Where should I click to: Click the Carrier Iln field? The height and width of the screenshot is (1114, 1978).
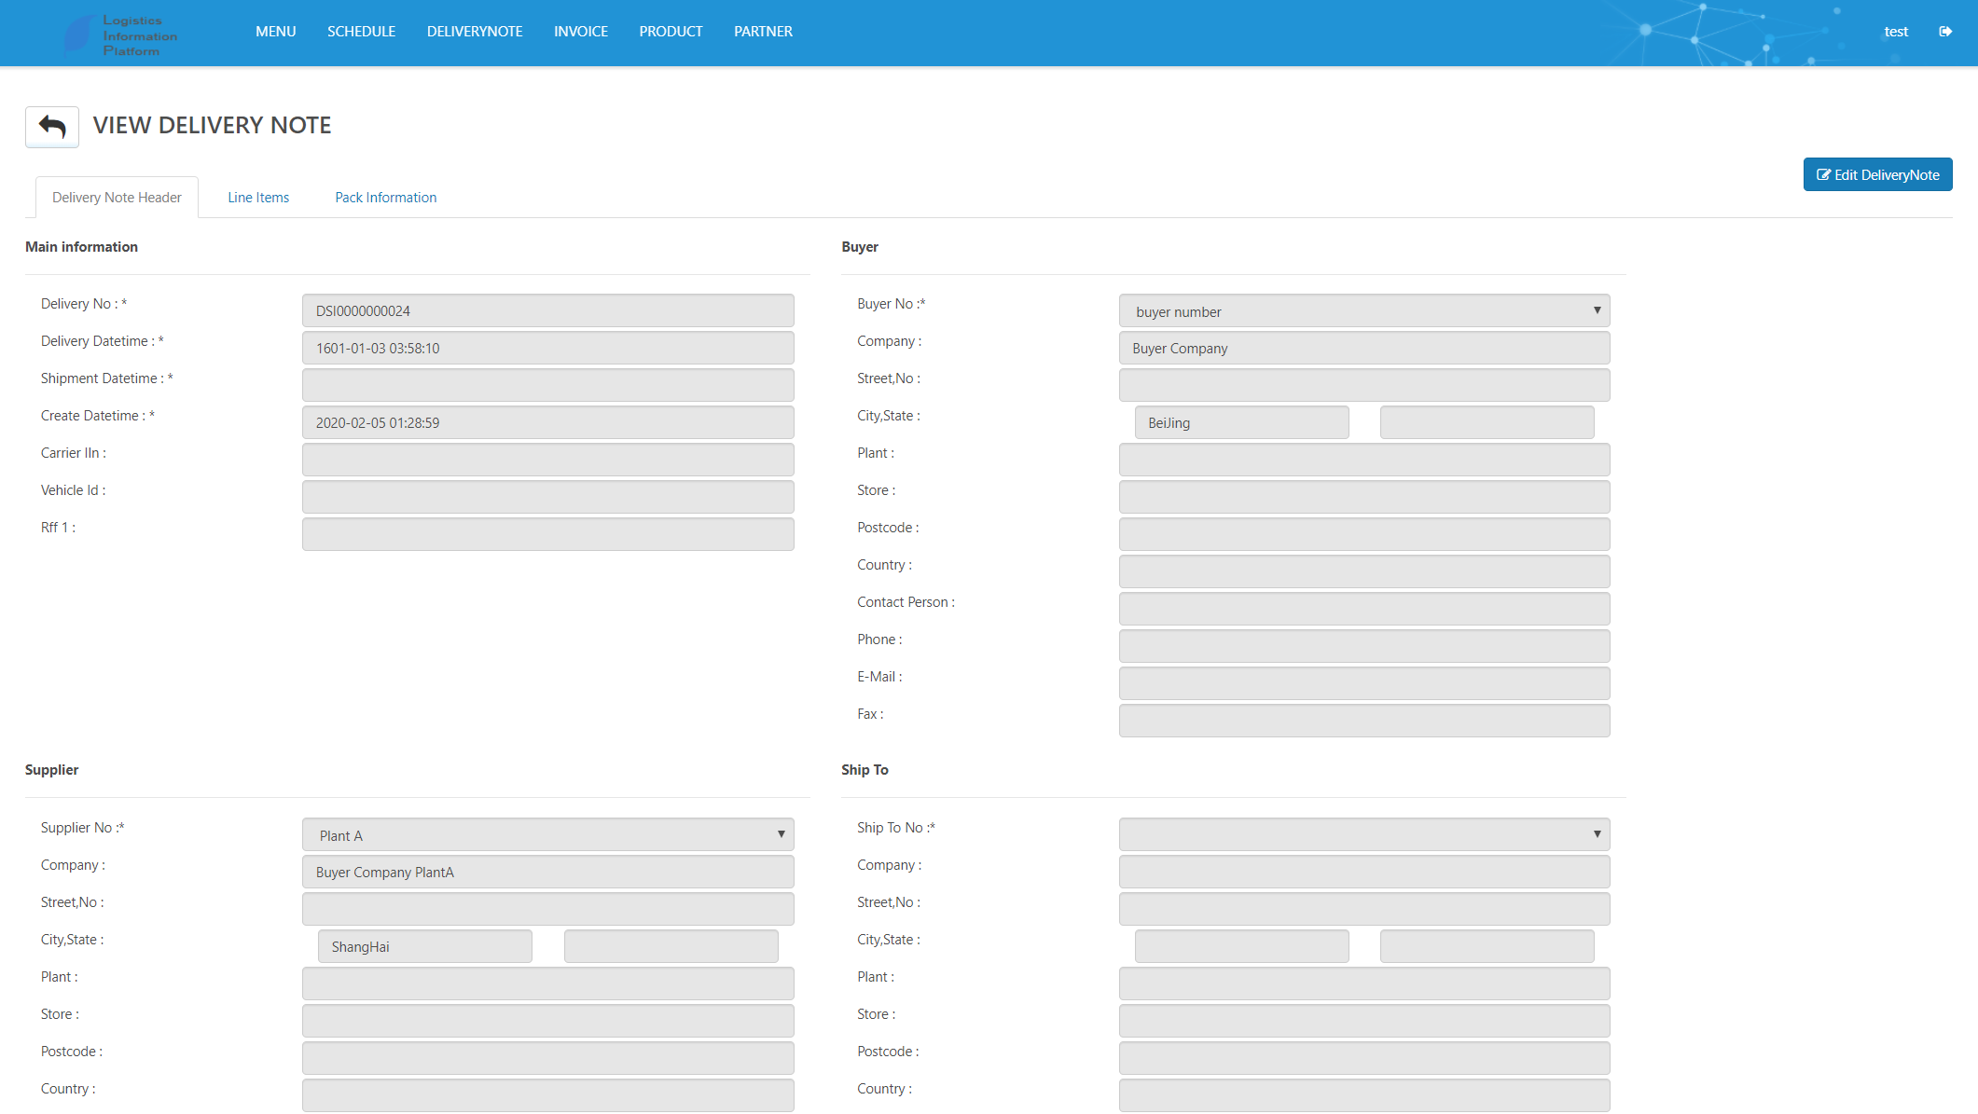548,461
